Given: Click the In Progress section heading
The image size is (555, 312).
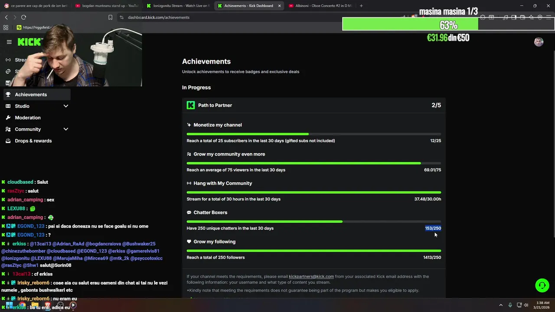Looking at the screenshot, I should (196, 88).
